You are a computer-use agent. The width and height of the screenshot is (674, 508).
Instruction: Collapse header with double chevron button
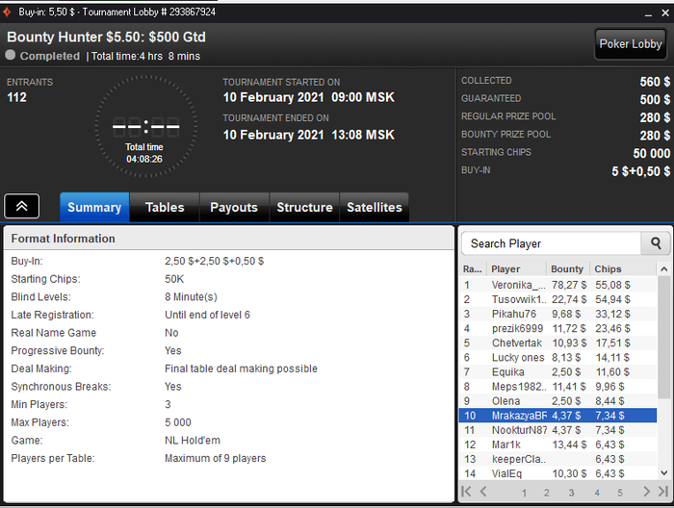pos(21,206)
